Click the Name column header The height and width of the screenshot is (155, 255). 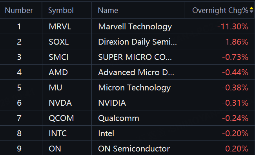[x=108, y=11]
